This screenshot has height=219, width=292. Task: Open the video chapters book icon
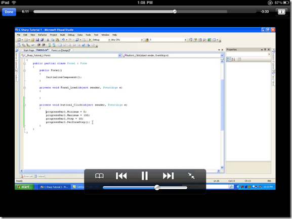99,176
